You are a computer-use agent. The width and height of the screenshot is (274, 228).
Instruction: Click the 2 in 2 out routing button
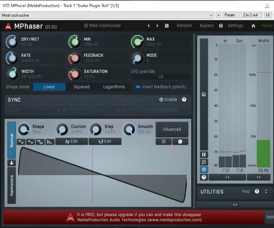(x=250, y=15)
